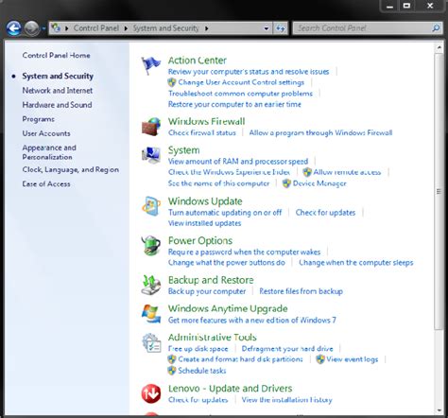Screen dimensions: 448x418
Task: Open Network and Internet category
Action: tap(58, 91)
